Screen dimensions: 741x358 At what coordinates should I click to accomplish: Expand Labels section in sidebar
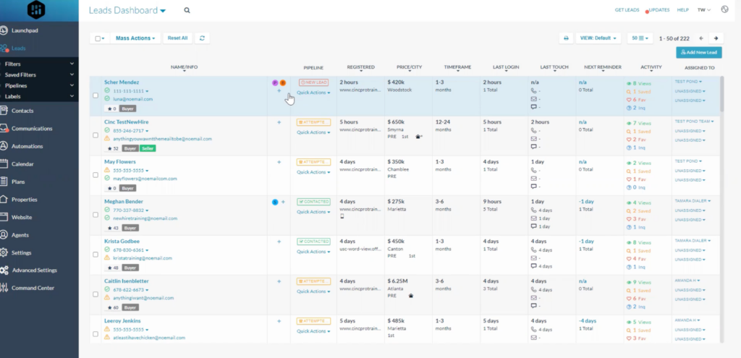click(39, 96)
